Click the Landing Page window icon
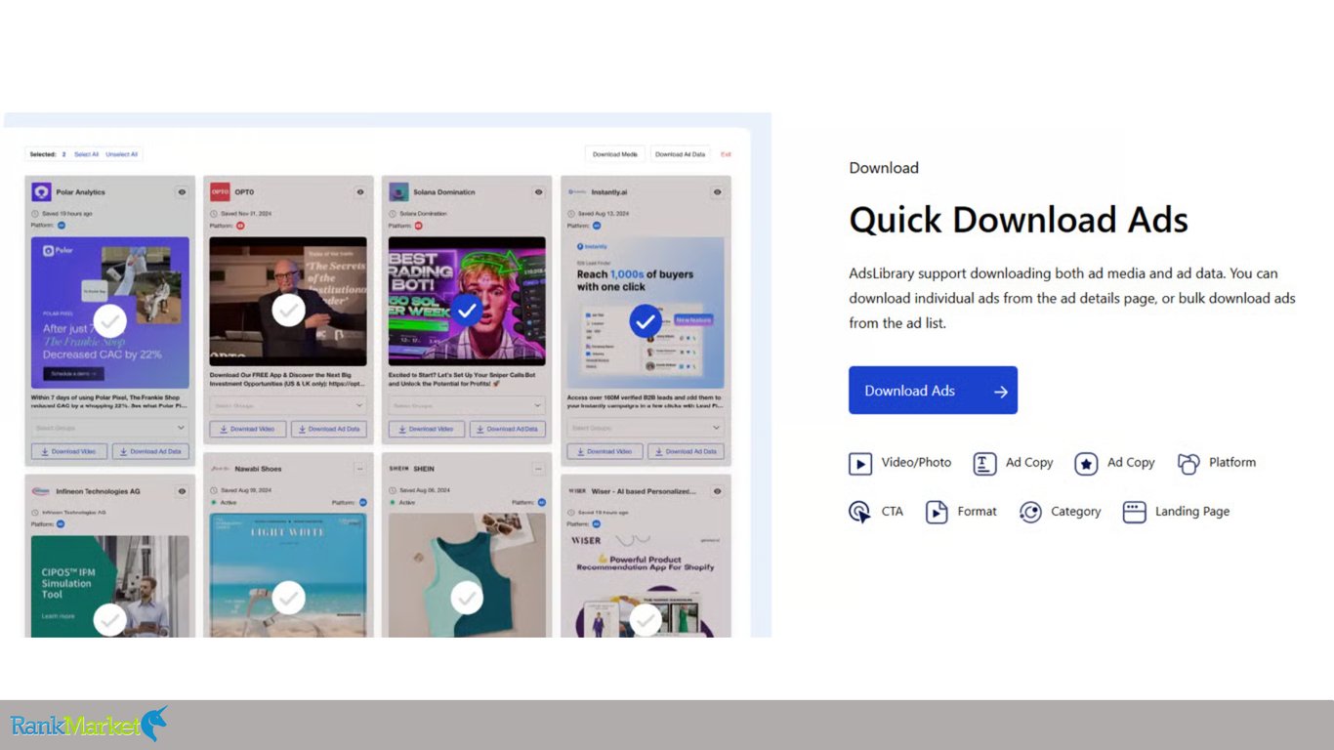The height and width of the screenshot is (750, 1334). (1134, 512)
